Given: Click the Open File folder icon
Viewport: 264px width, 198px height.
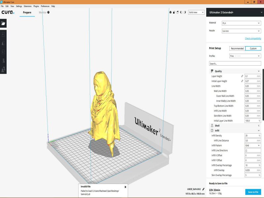Looking at the screenshot, I should tap(3, 23).
